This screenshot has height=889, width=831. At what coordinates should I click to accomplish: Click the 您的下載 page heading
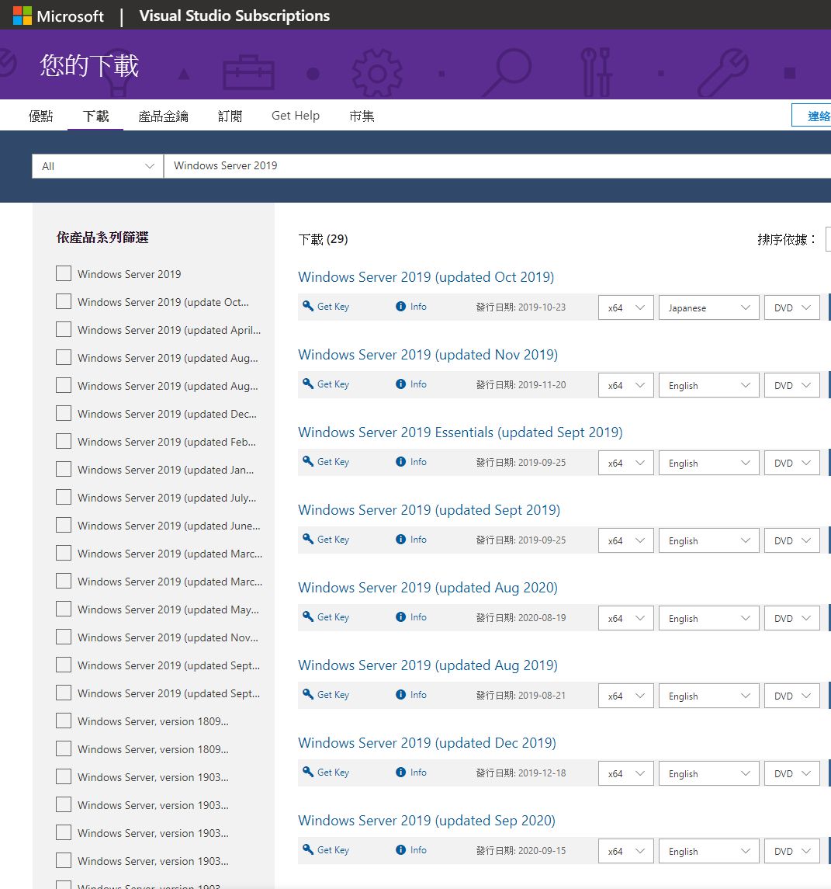tap(89, 65)
